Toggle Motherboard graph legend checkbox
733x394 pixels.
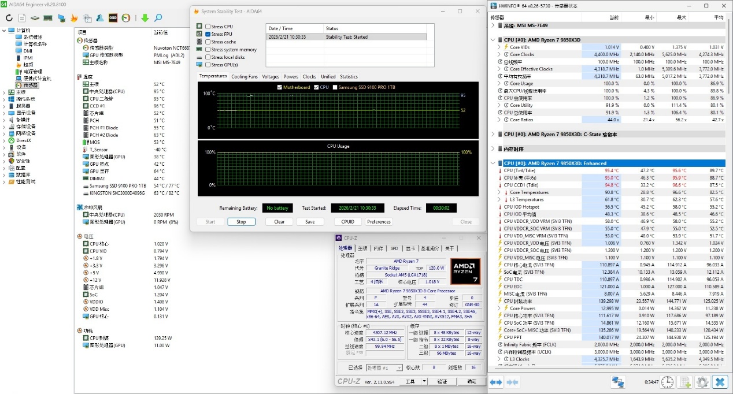[x=280, y=87]
